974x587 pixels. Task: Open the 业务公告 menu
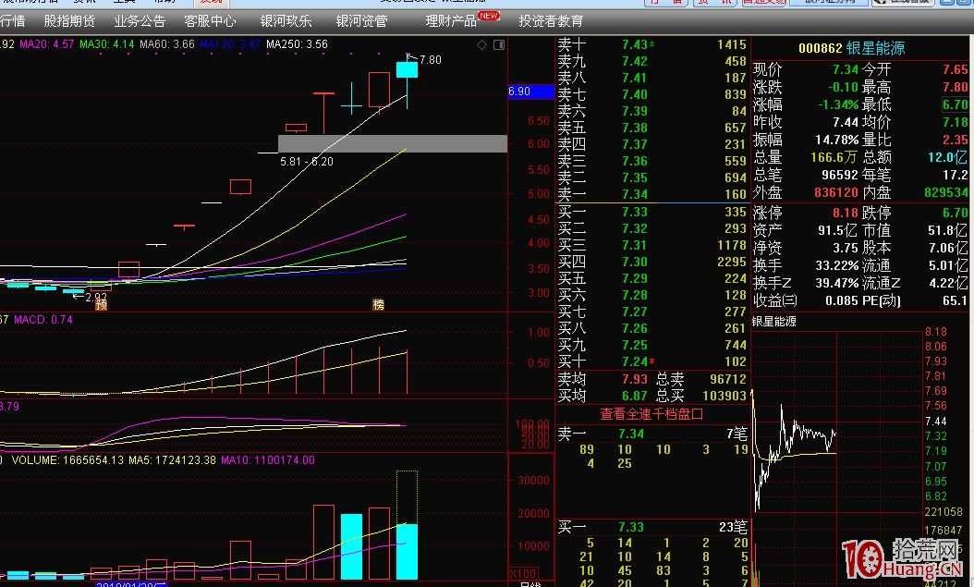click(140, 21)
